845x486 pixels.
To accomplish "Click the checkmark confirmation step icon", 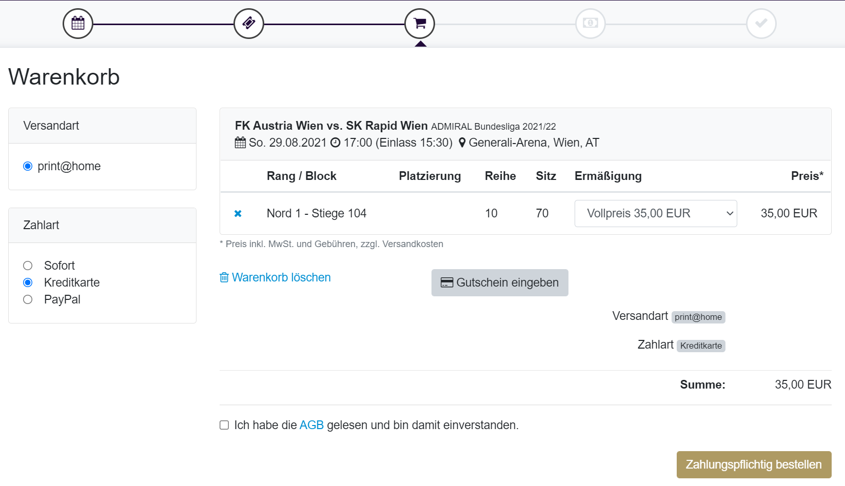I will [x=761, y=24].
